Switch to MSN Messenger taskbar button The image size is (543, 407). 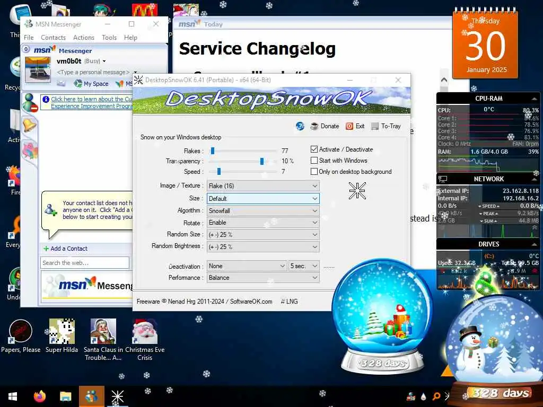pyautogui.click(x=91, y=396)
